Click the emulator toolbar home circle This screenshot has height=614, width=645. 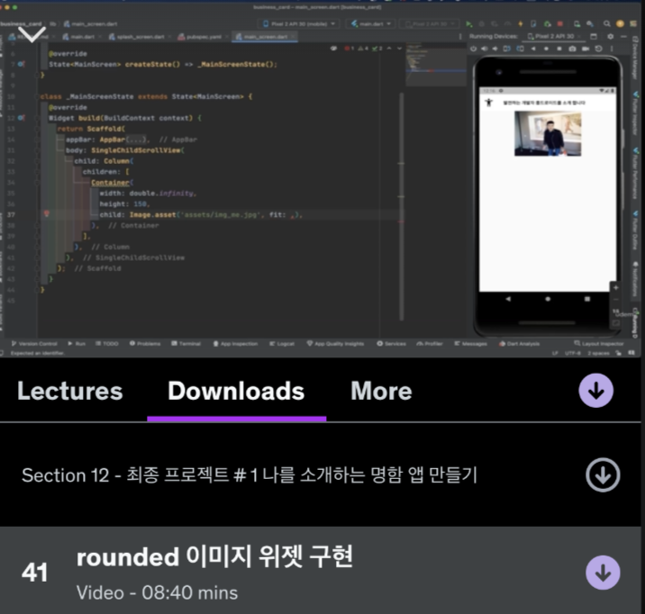(x=546, y=49)
